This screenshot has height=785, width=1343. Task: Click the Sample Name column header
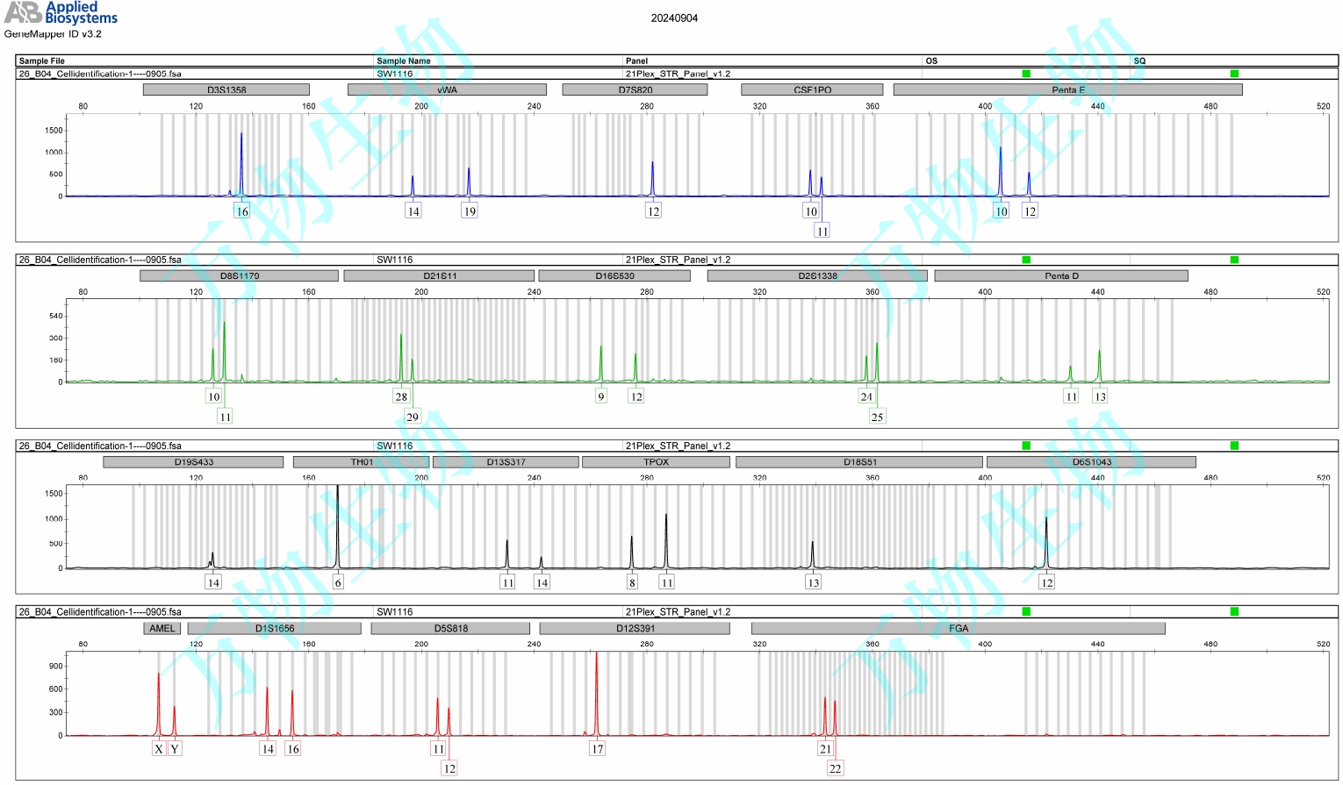tap(404, 61)
